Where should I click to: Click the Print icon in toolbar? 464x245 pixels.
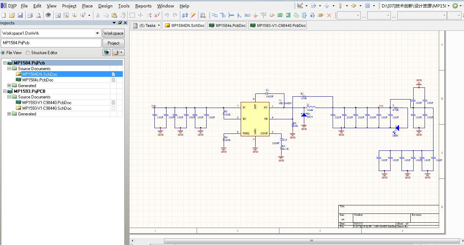coord(30,15)
